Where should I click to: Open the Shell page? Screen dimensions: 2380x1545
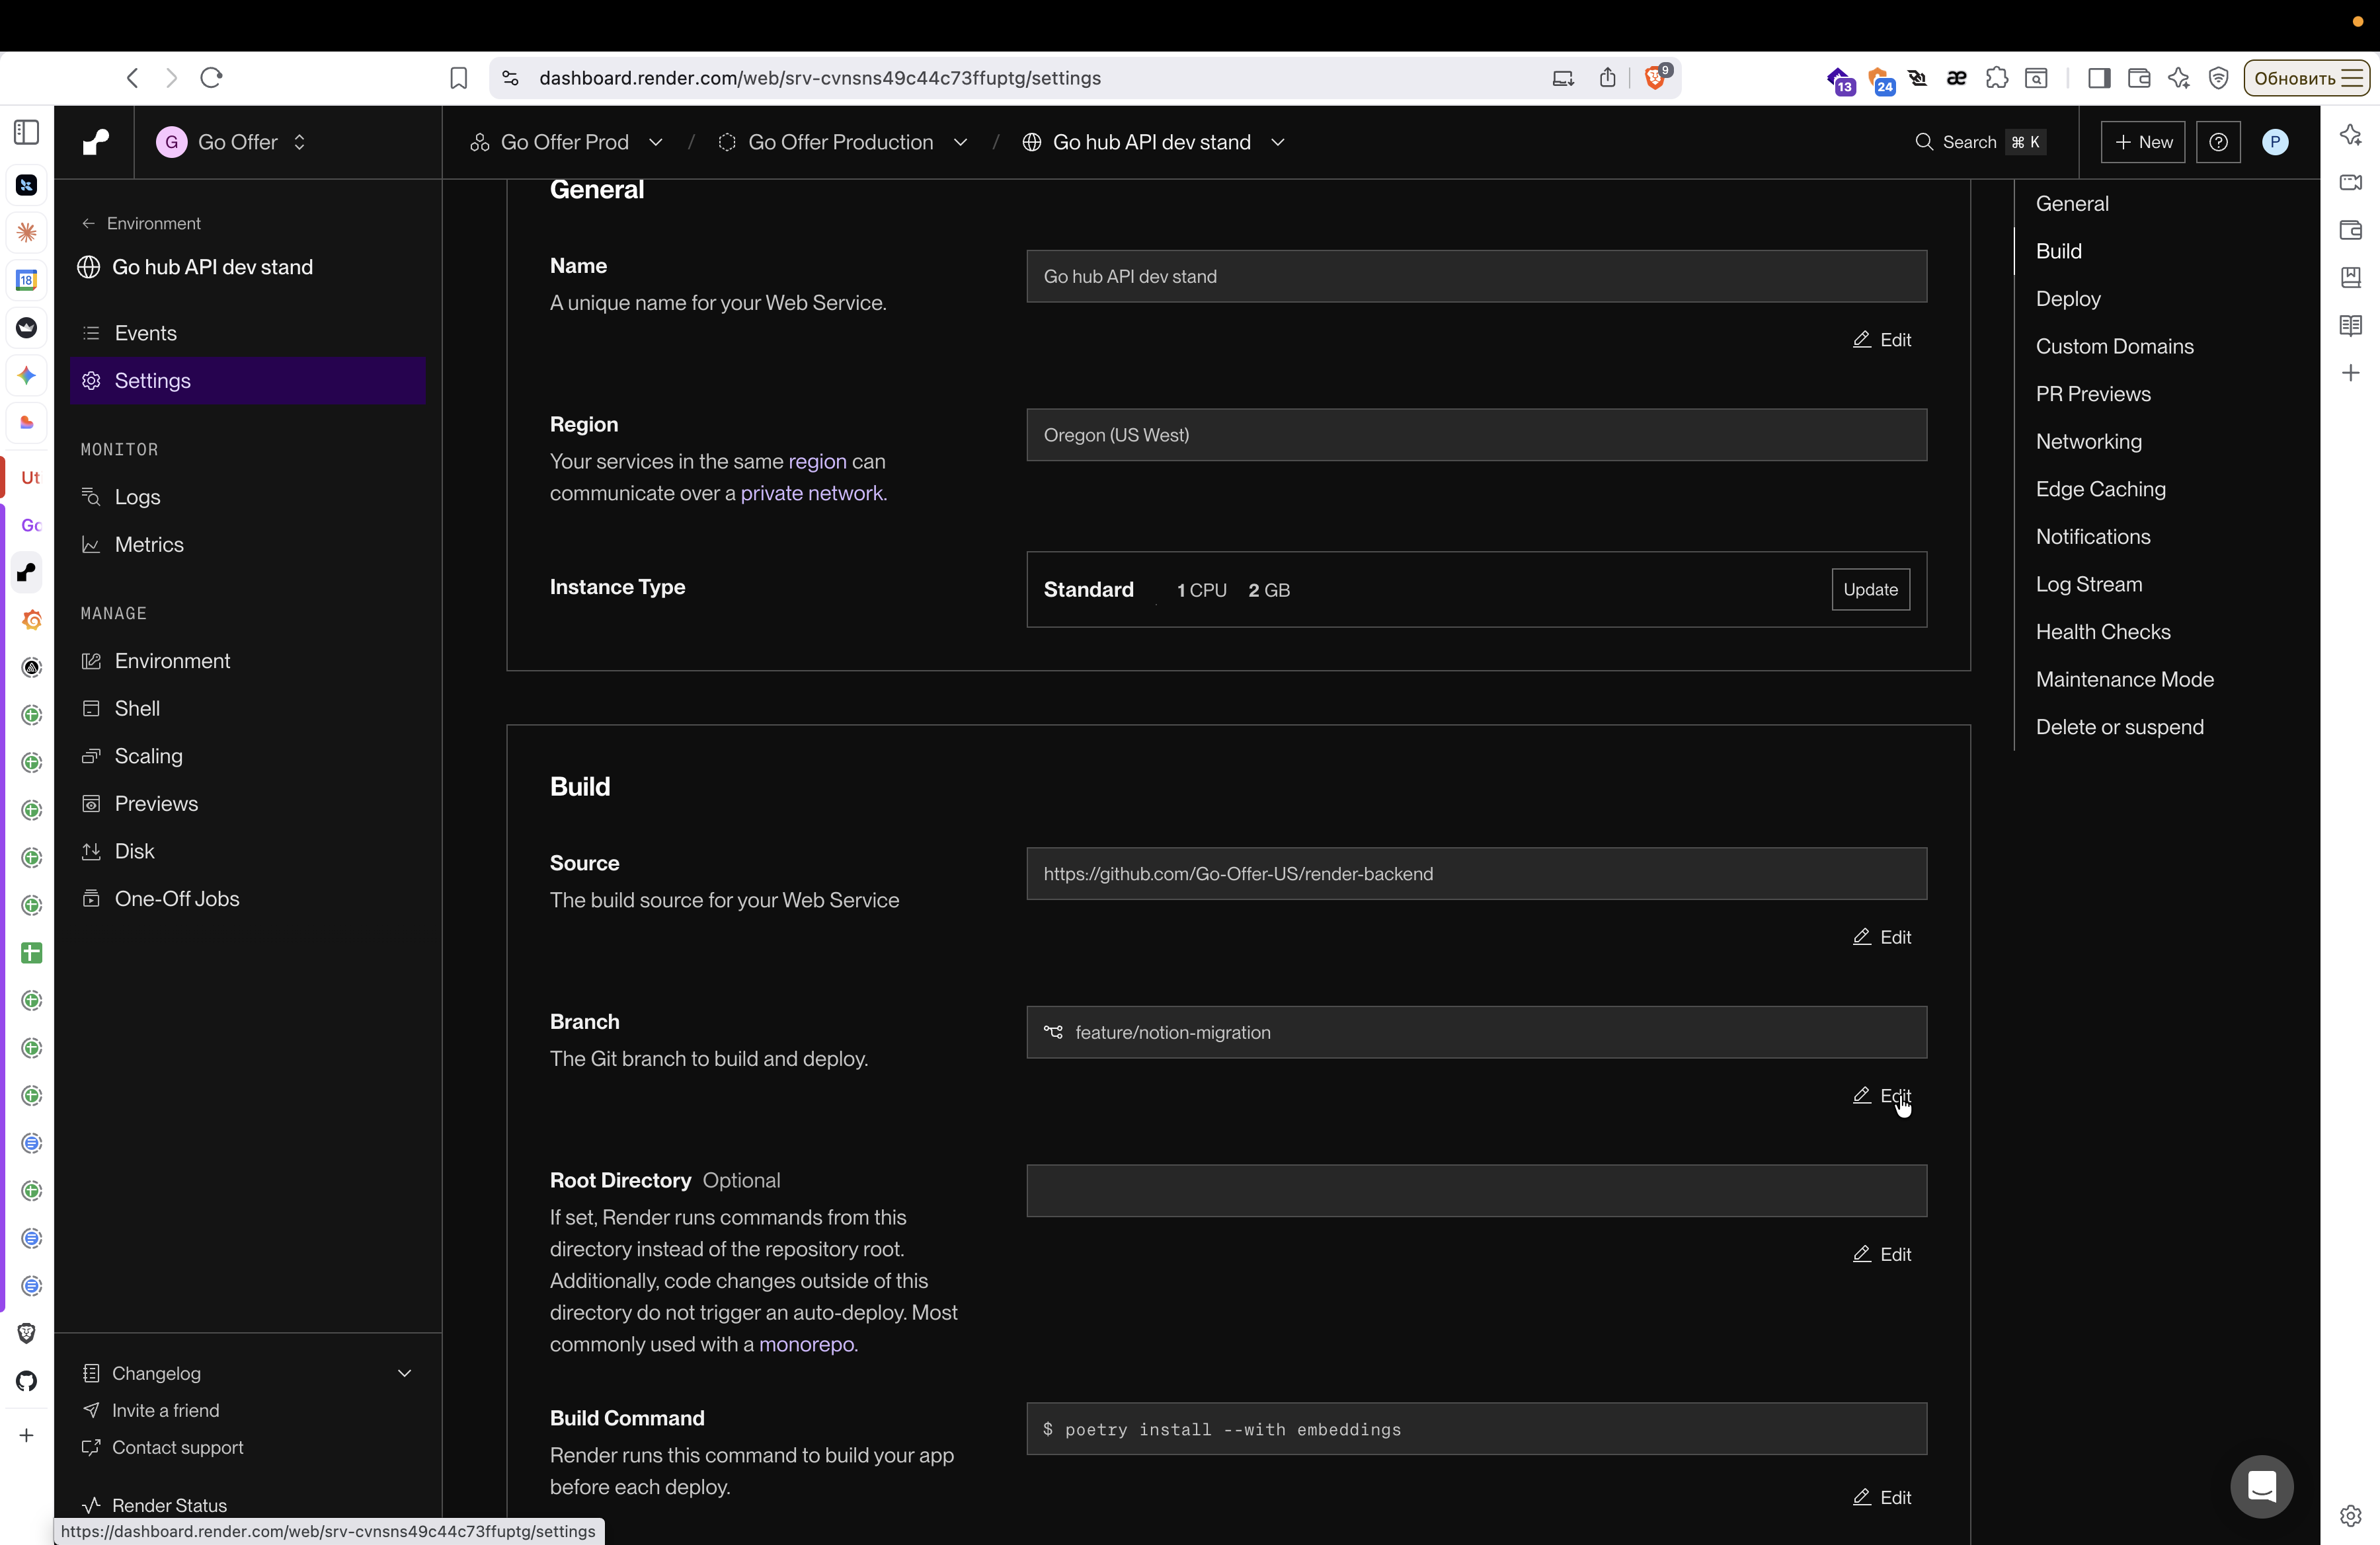tap(247, 708)
